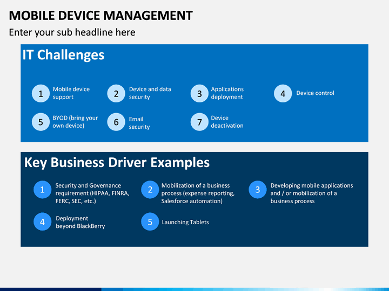Click circle 3 next to Developing mobile applications
The height and width of the screenshot is (291, 389).
[258, 190]
